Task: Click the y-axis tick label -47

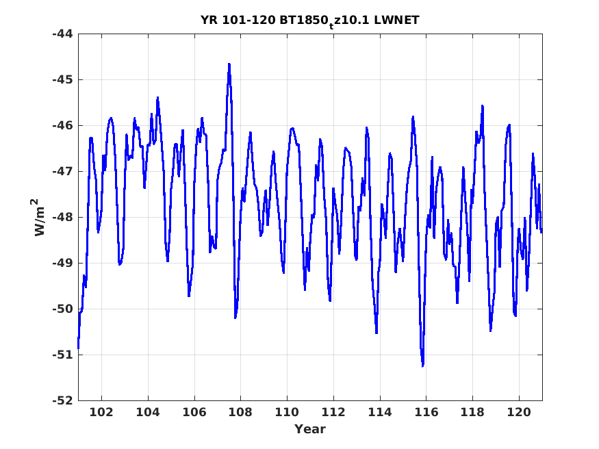Action: pyautogui.click(x=62, y=171)
